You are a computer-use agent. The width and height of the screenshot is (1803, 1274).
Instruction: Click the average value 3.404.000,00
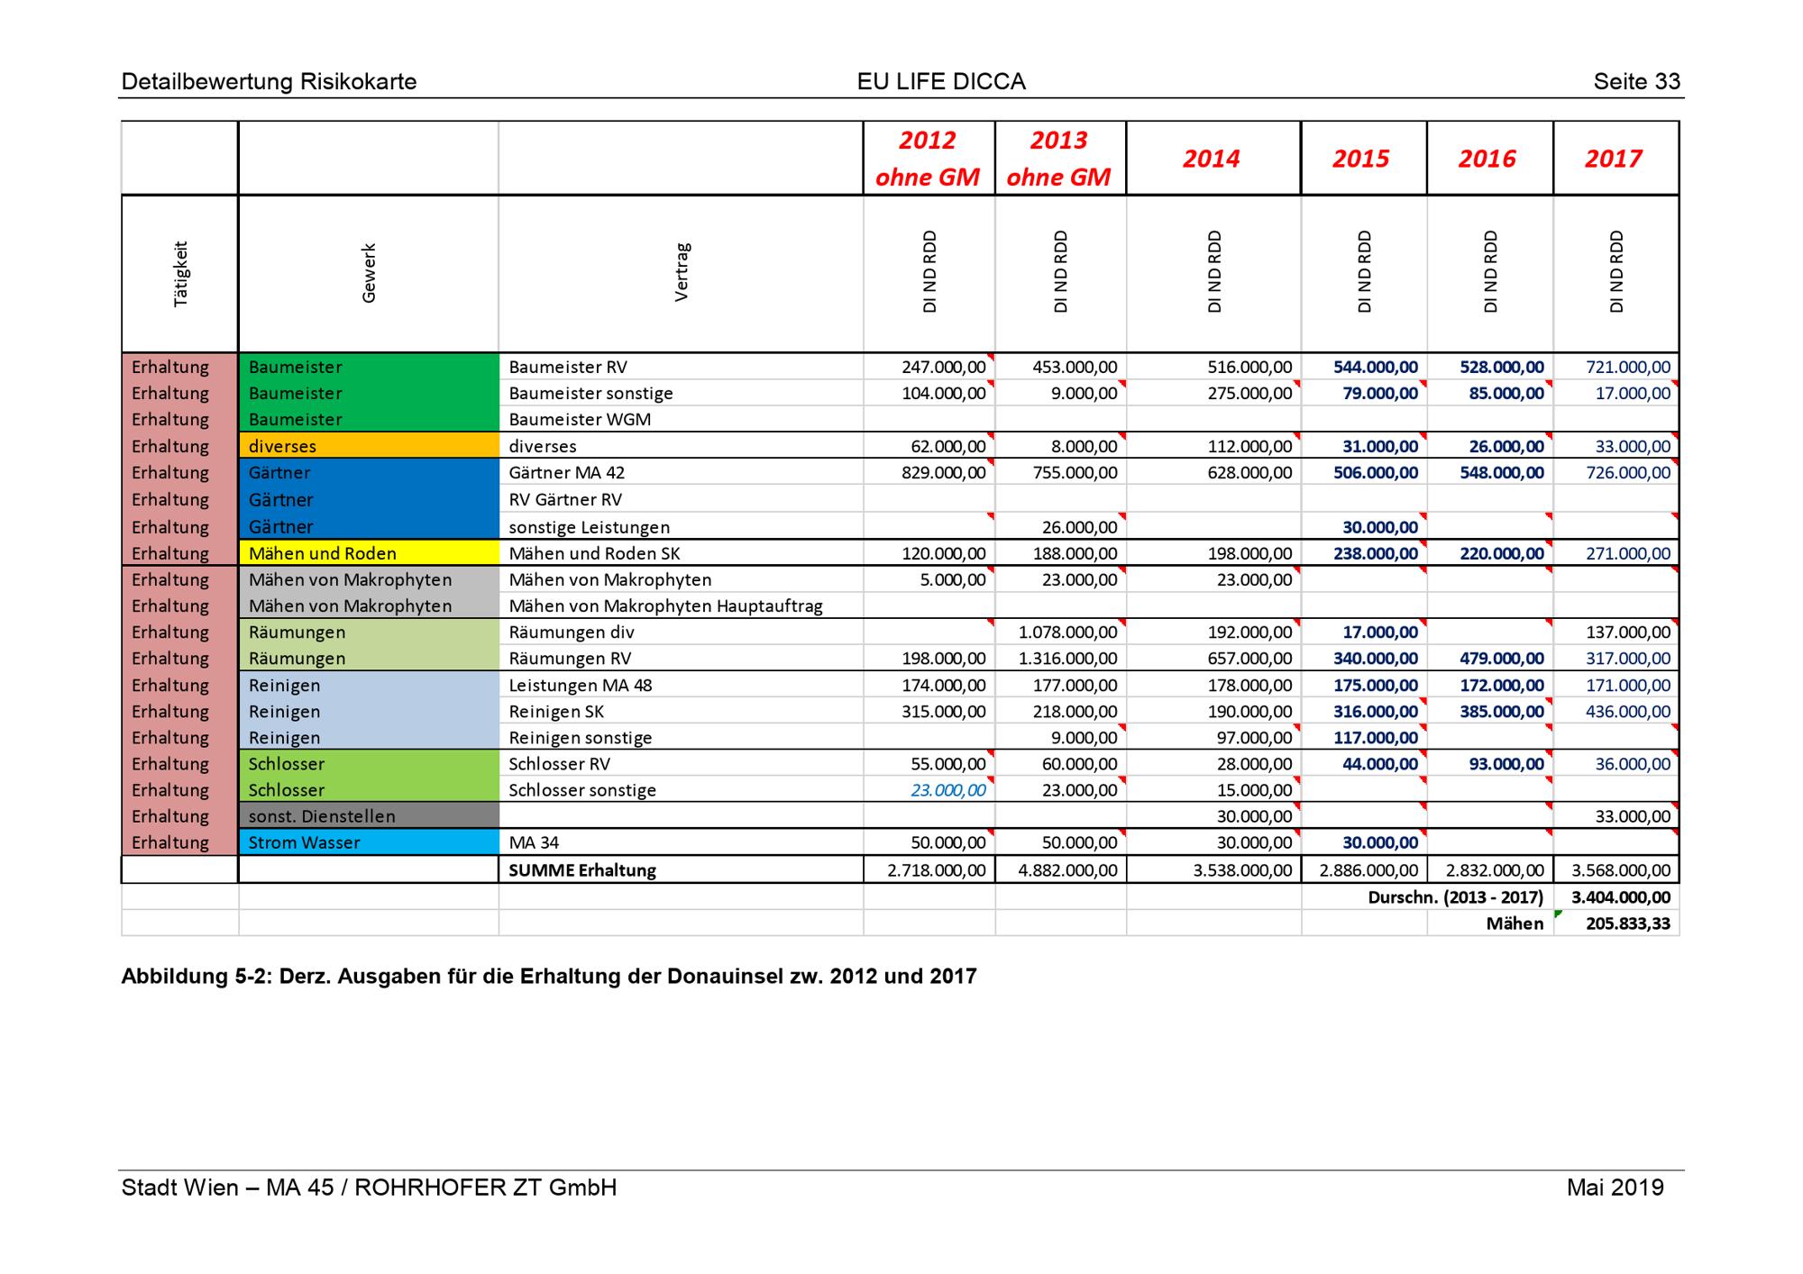[1620, 897]
